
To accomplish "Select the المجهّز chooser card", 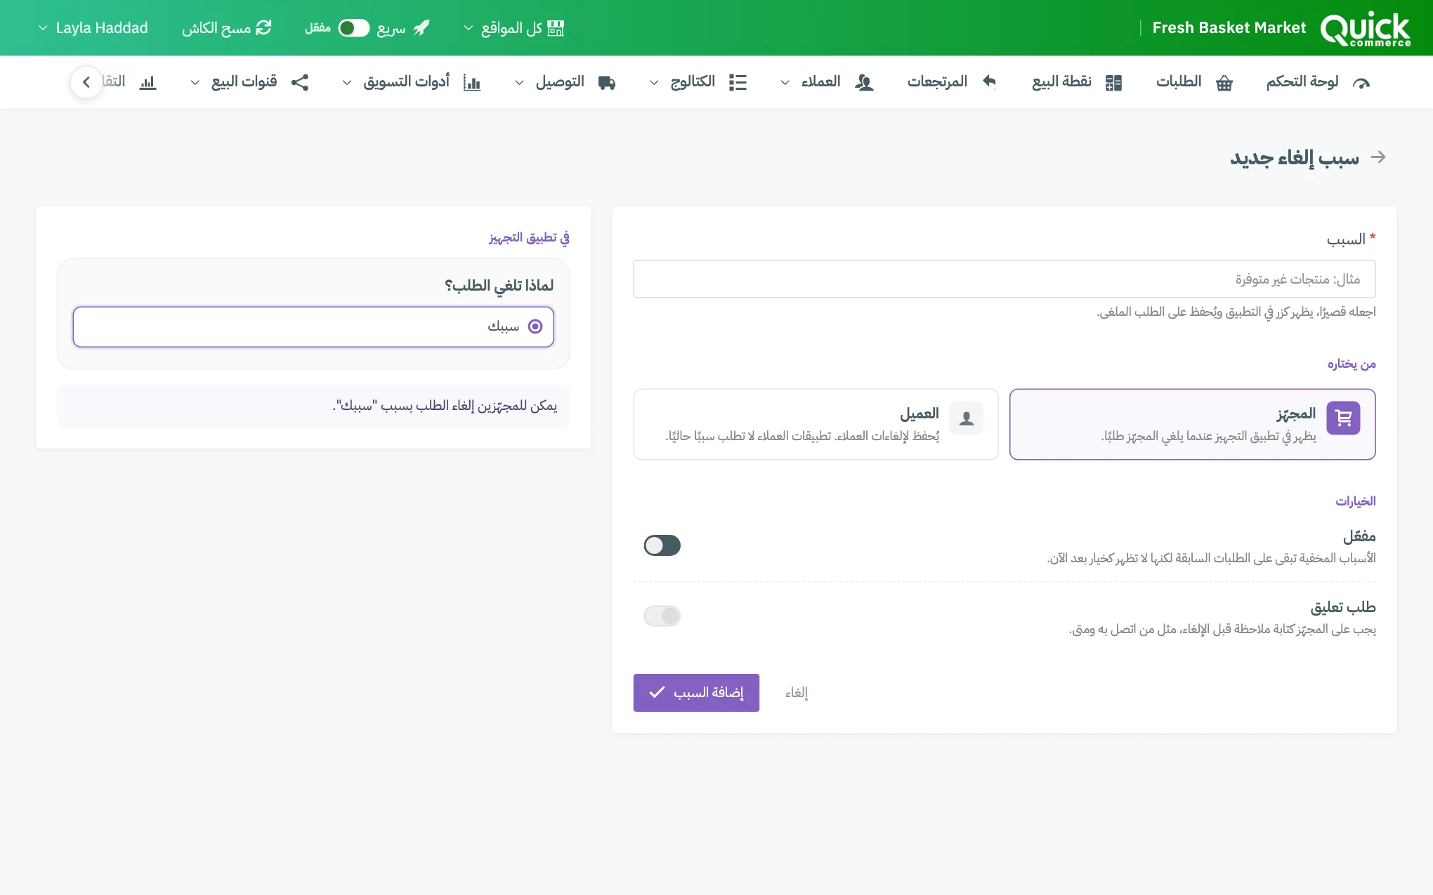I will (x=1192, y=425).
